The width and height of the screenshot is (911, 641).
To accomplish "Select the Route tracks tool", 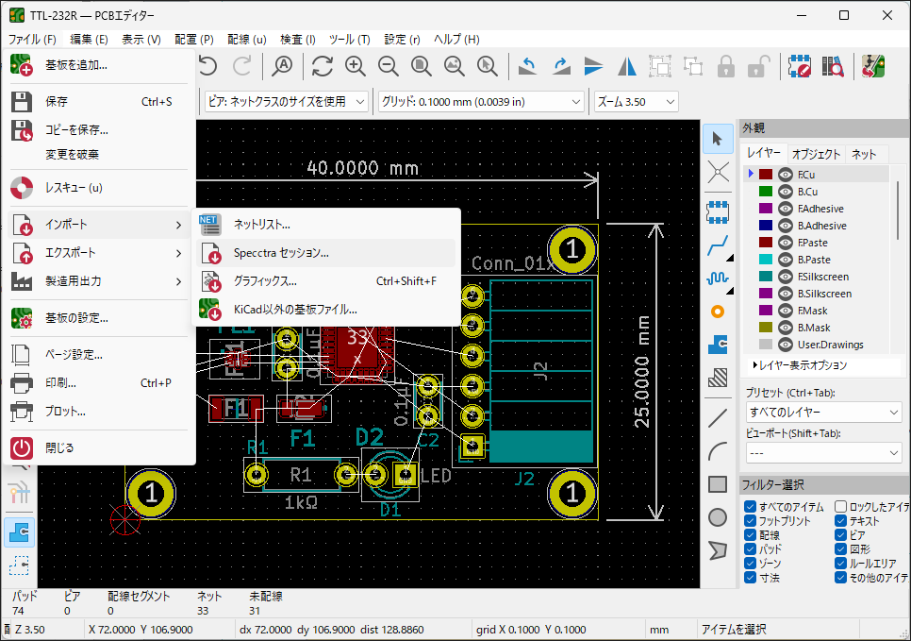I will [x=718, y=246].
